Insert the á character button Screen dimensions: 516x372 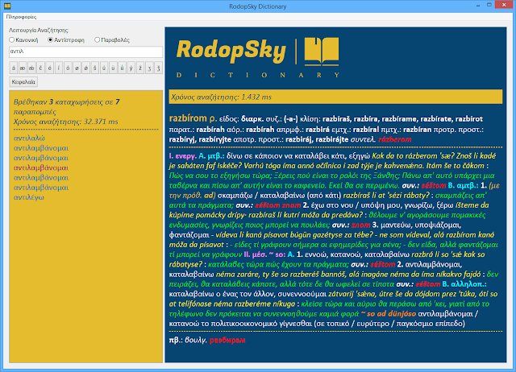click(14, 68)
